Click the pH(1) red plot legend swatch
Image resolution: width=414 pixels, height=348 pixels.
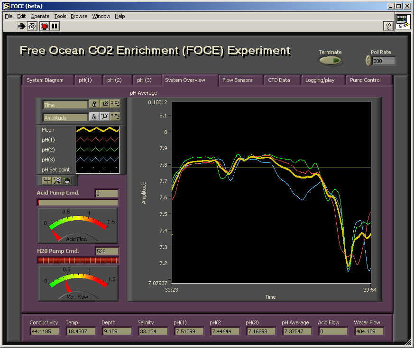point(97,140)
